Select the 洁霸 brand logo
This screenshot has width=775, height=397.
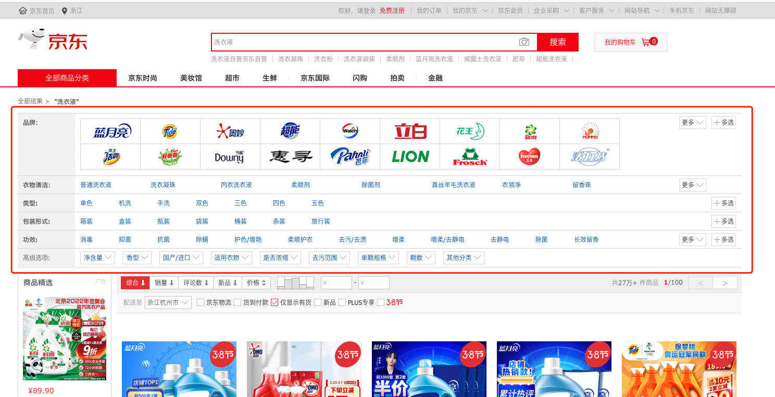click(x=110, y=157)
